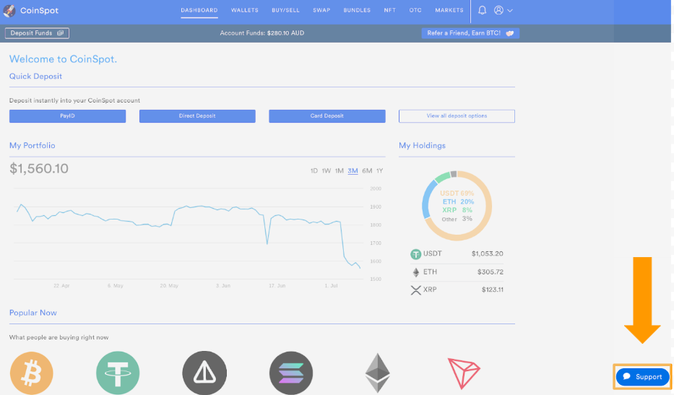Select the red TRON coin icon
This screenshot has height=395, width=674.
[x=464, y=373]
